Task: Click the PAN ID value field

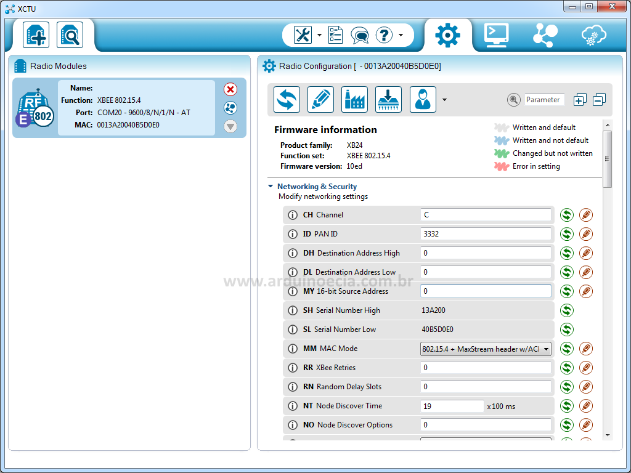Action: pyautogui.click(x=486, y=233)
